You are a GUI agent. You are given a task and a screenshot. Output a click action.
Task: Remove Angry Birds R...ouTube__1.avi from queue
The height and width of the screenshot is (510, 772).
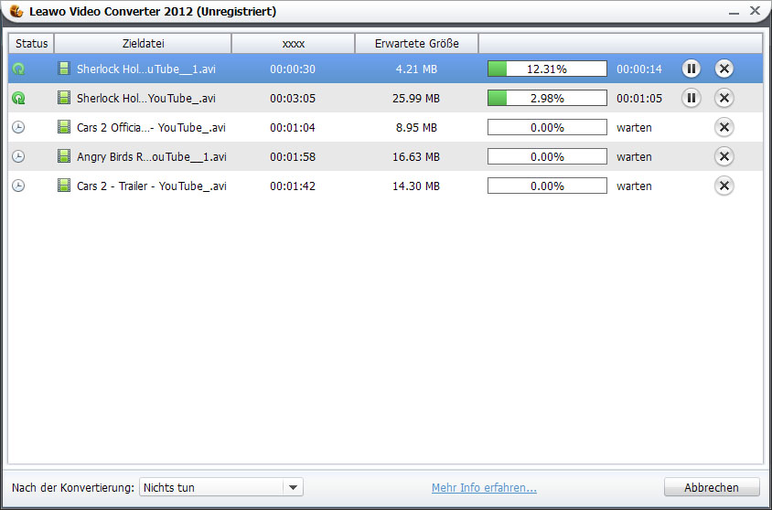click(724, 156)
